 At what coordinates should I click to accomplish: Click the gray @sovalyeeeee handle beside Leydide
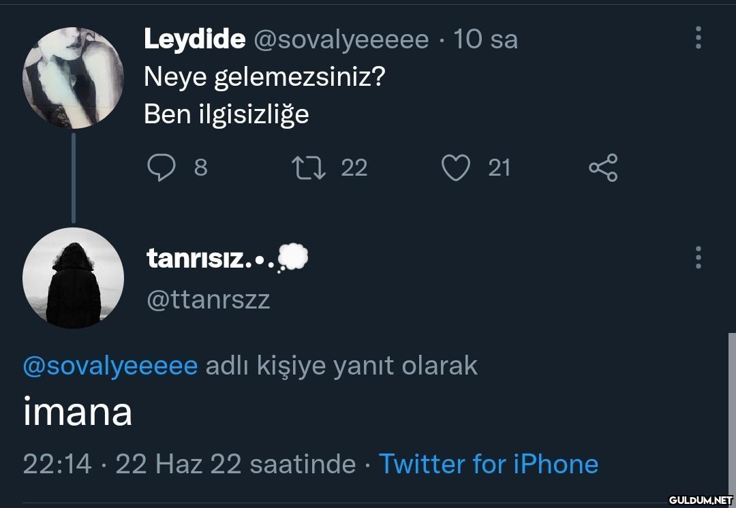(341, 39)
